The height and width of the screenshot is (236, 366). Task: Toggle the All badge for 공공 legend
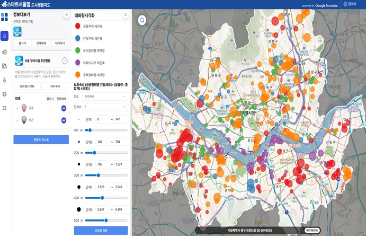tap(64, 108)
